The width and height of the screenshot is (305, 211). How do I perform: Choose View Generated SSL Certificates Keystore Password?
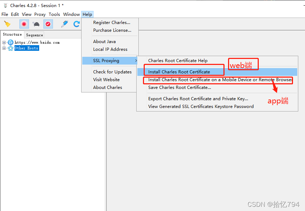[x=217, y=106]
